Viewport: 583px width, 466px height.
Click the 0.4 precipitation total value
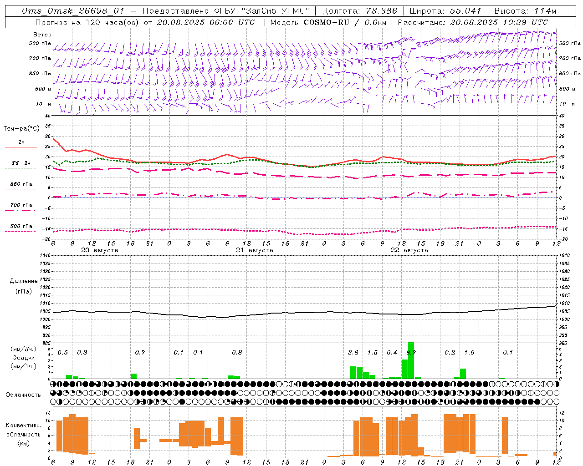click(392, 353)
